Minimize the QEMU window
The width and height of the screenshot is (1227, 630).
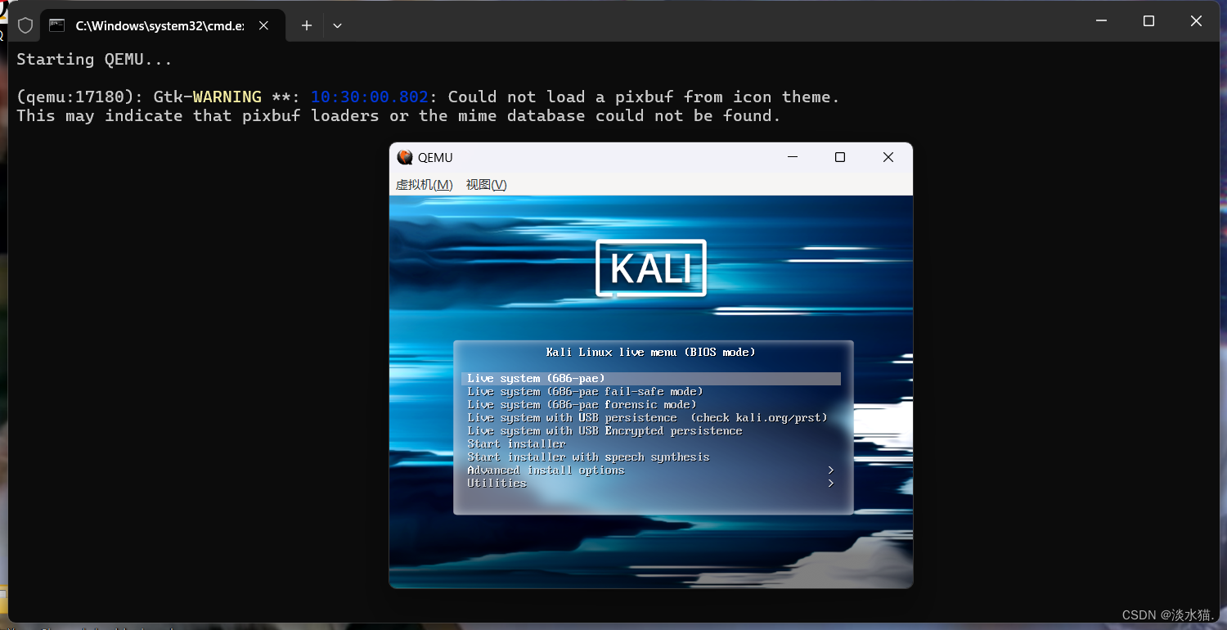[x=792, y=157]
